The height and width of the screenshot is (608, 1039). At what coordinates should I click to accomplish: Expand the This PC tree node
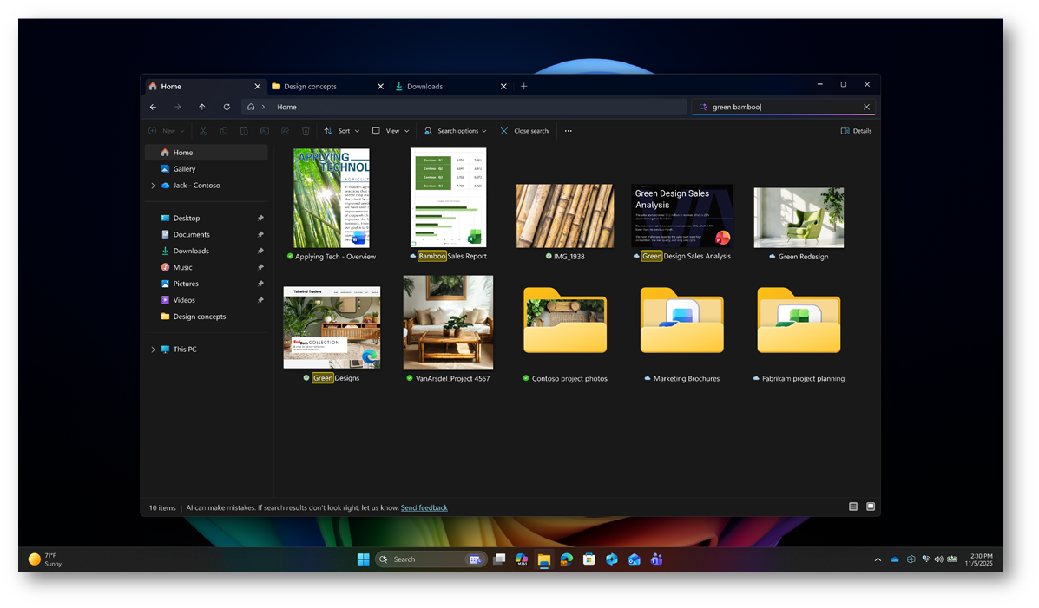[x=153, y=350]
